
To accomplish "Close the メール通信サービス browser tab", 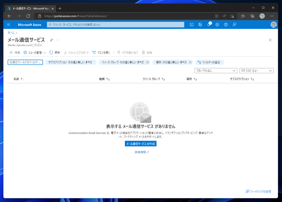I will pos(53,9).
